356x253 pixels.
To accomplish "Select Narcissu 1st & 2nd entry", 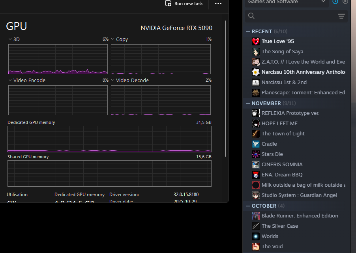I will pos(284,82).
